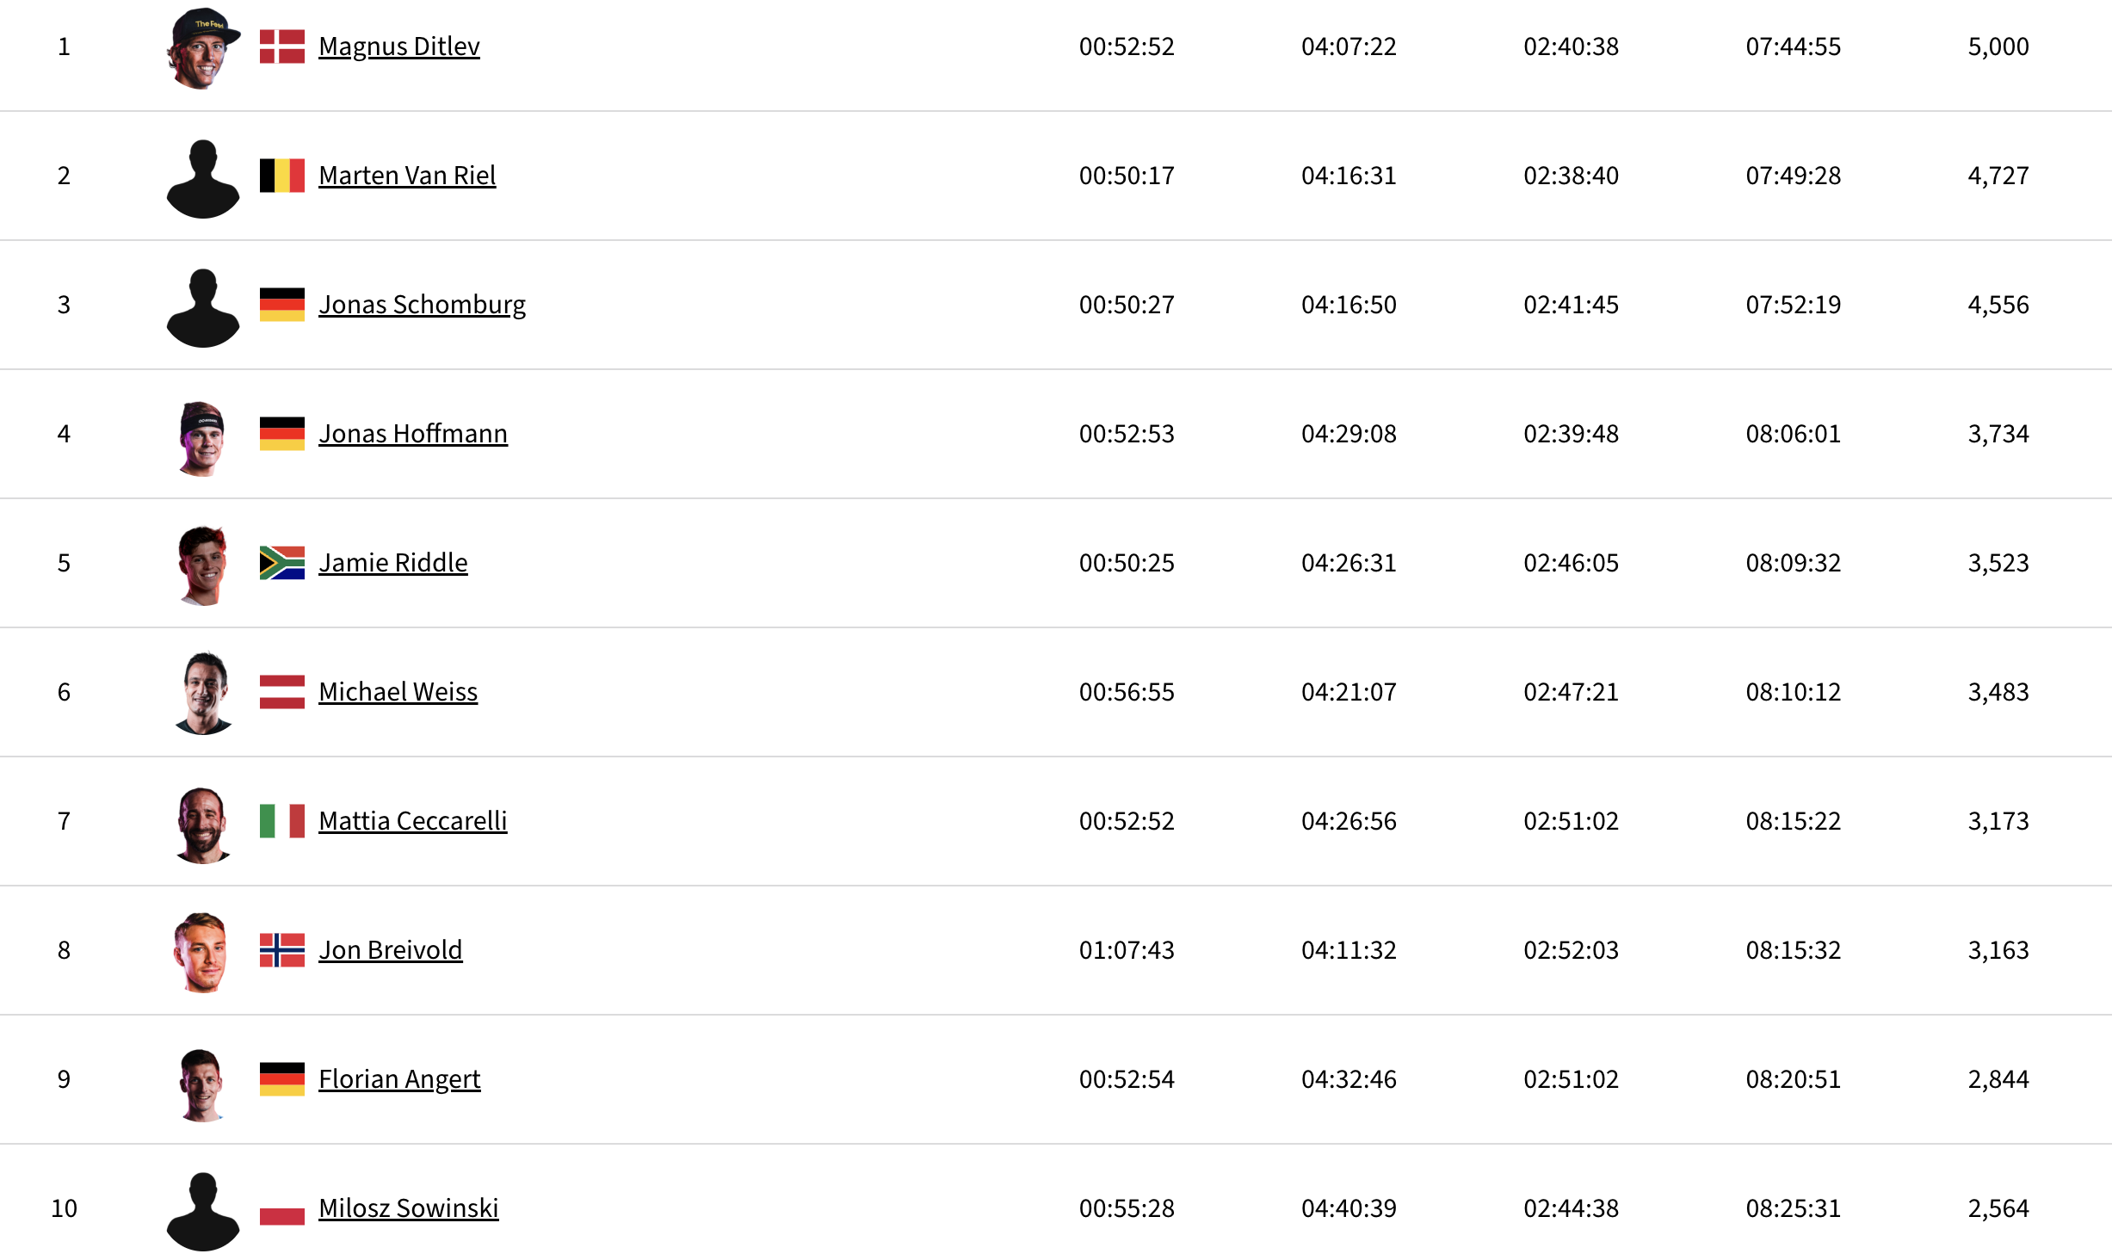Open Milosz Sowinski athlete link
The width and height of the screenshot is (2112, 1260).
[409, 1208]
